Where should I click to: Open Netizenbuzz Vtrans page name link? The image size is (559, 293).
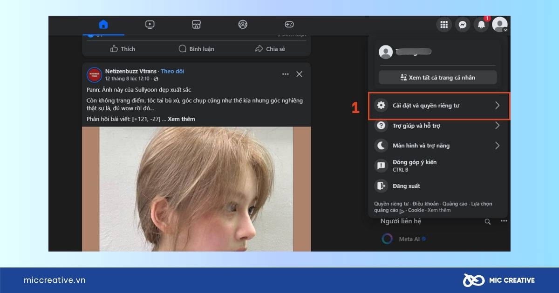[131, 71]
